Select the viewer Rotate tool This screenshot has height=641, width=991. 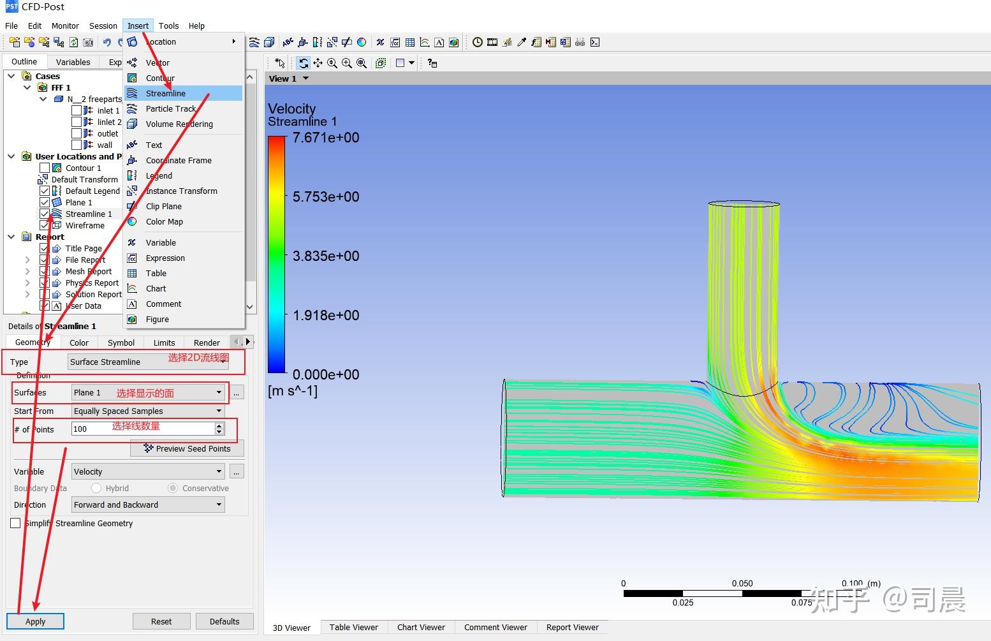click(304, 63)
